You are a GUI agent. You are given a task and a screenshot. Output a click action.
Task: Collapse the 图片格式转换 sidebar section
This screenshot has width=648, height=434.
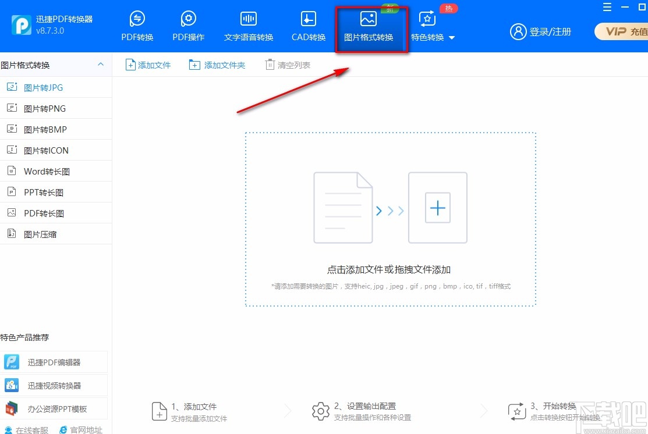(x=100, y=64)
